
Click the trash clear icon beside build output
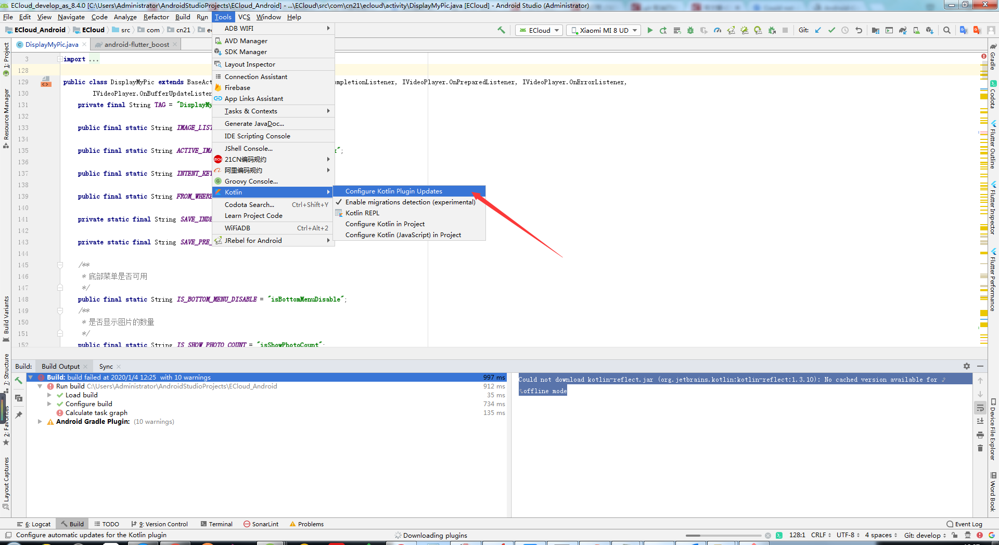(x=980, y=448)
